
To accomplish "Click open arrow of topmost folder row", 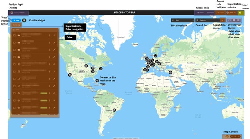I will pyautogui.click(x=54, y=35).
